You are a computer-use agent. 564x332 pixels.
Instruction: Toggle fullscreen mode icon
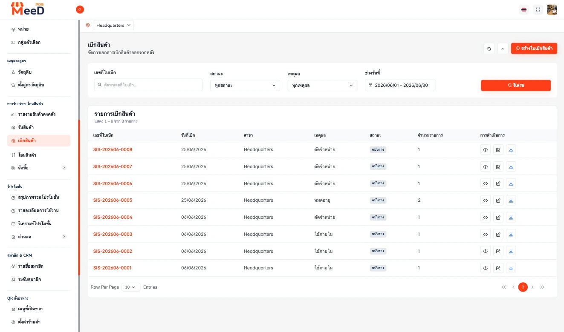[x=538, y=10]
